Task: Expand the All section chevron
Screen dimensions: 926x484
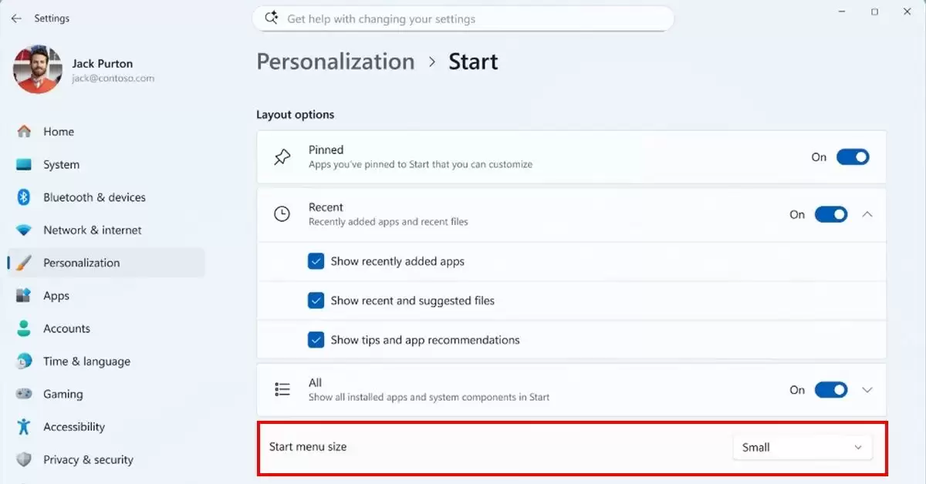Action: pos(867,390)
